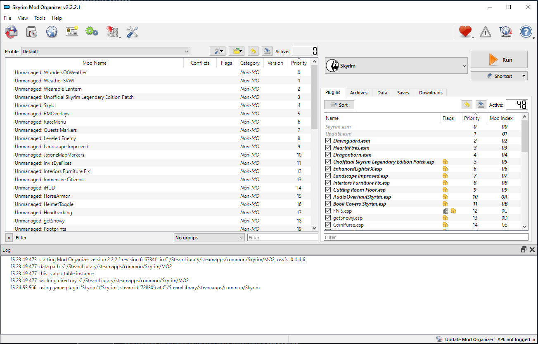Close the Log panel

[x=532, y=250]
